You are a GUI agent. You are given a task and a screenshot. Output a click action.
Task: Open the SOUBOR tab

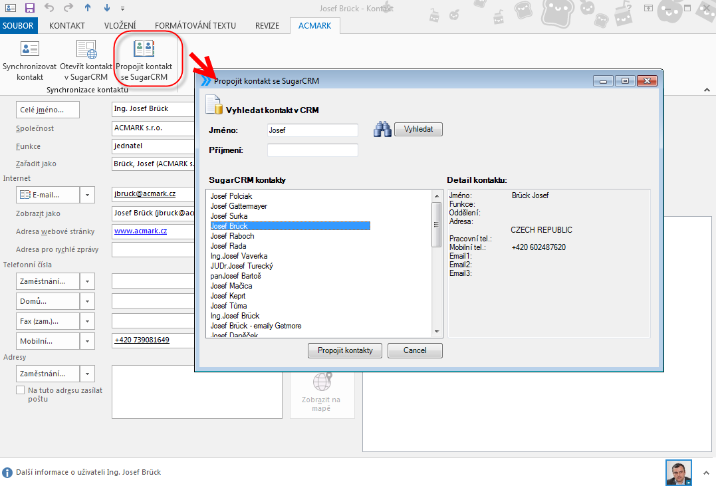point(18,25)
